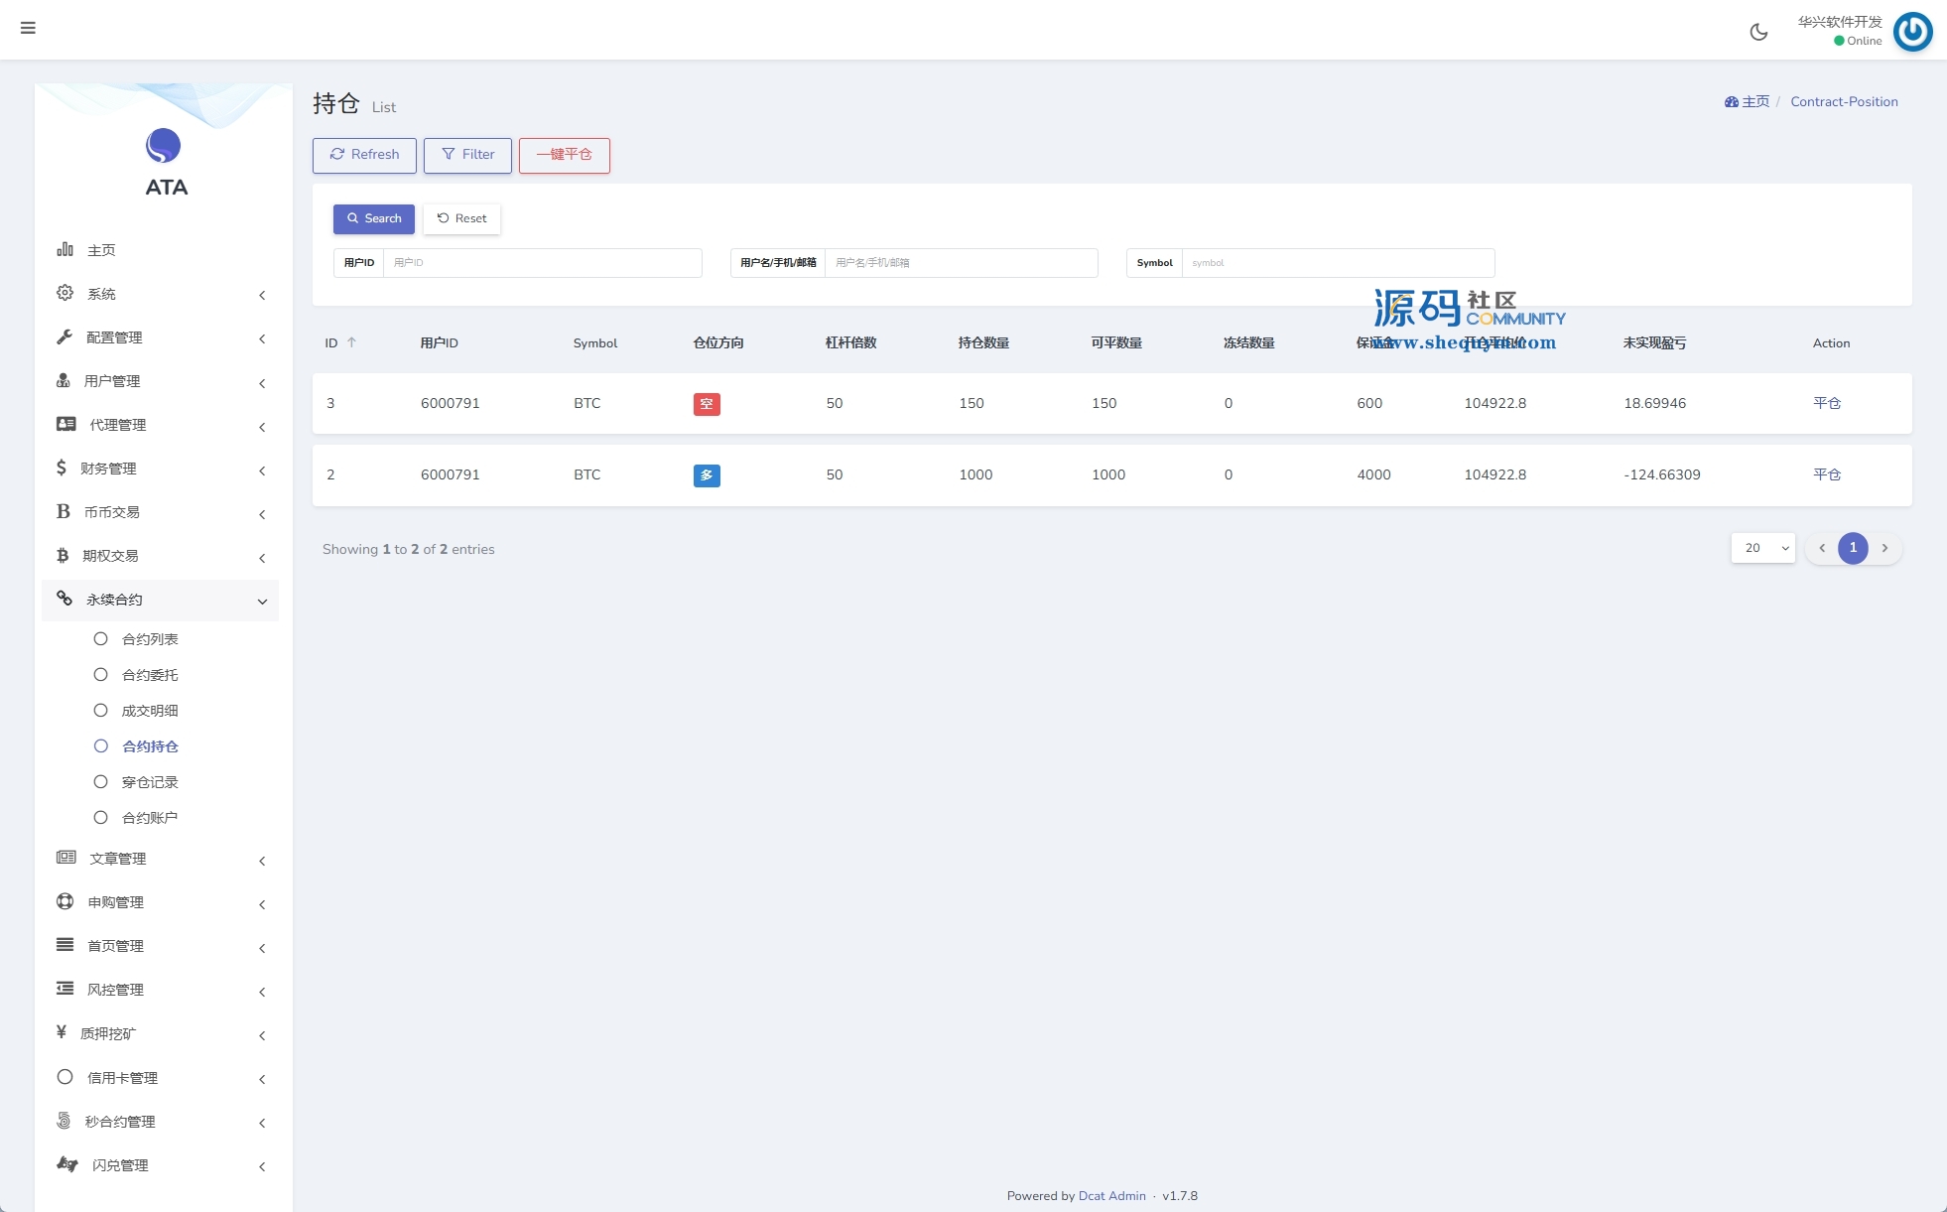Open the 合约委托 menu item
The image size is (1947, 1212).
click(x=150, y=675)
